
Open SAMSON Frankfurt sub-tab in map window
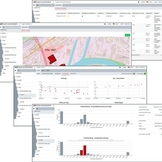(x=26, y=30)
